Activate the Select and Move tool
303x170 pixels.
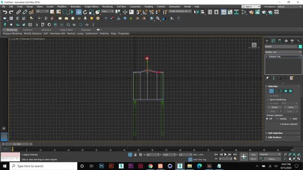click(79, 12)
